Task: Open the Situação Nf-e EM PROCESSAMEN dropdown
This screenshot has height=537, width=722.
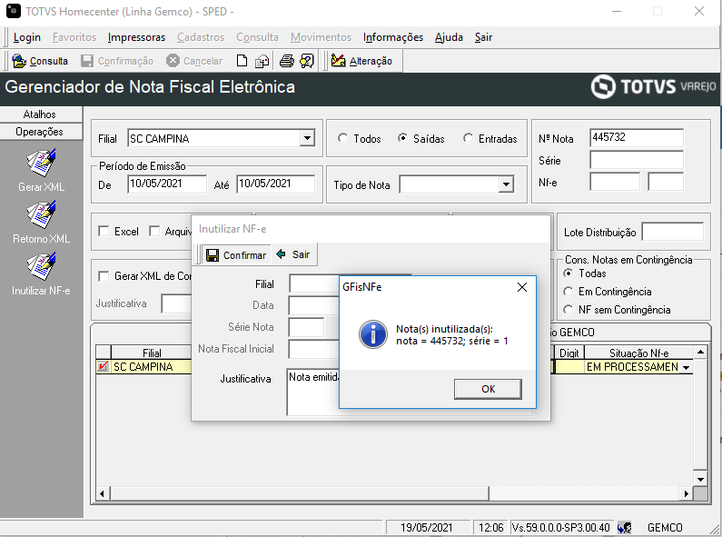Action: coord(686,367)
